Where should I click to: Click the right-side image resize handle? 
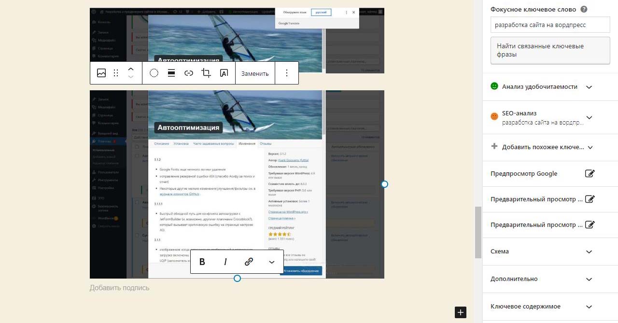point(384,184)
